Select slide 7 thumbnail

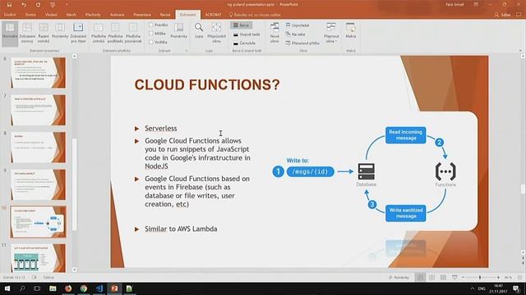pos(39,110)
